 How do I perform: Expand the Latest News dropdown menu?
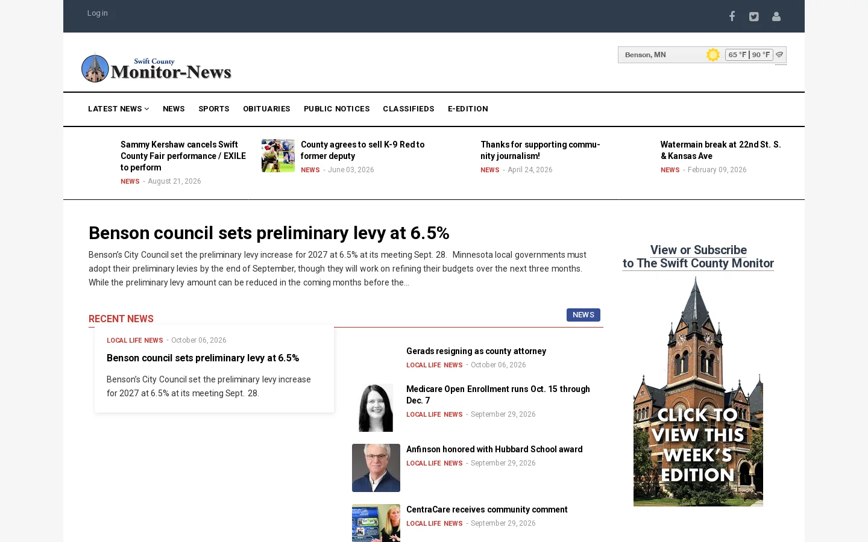pyautogui.click(x=119, y=109)
